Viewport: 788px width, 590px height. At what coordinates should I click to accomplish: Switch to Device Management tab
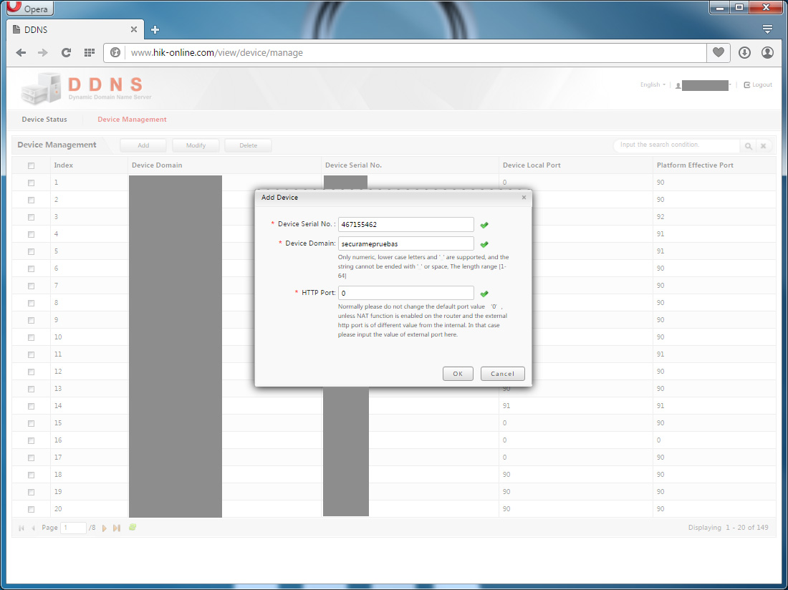click(132, 120)
